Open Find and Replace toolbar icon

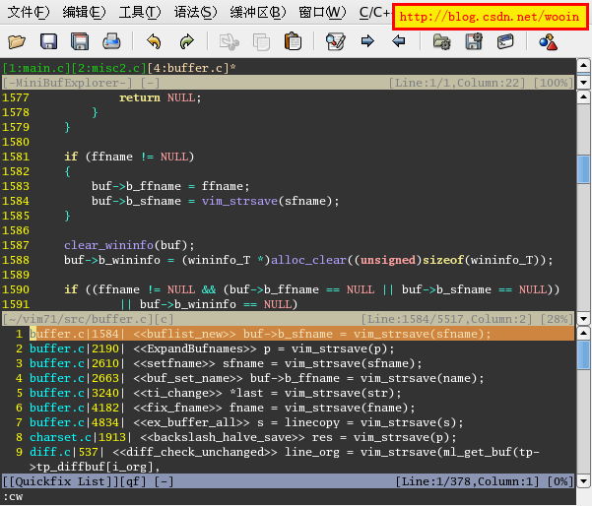335,41
